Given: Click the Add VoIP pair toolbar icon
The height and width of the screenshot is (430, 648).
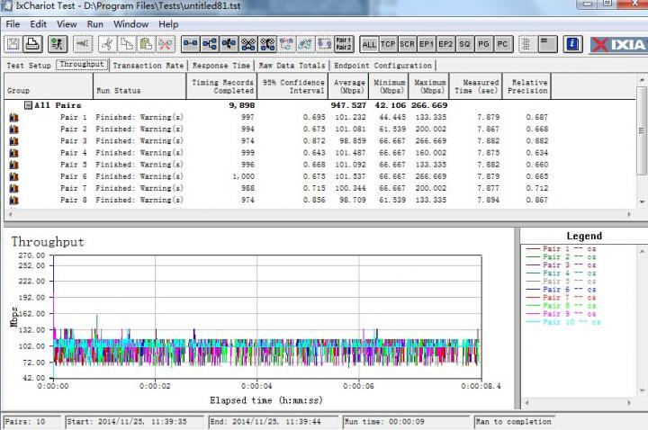Looking at the screenshot, I should pyautogui.click(x=229, y=44).
